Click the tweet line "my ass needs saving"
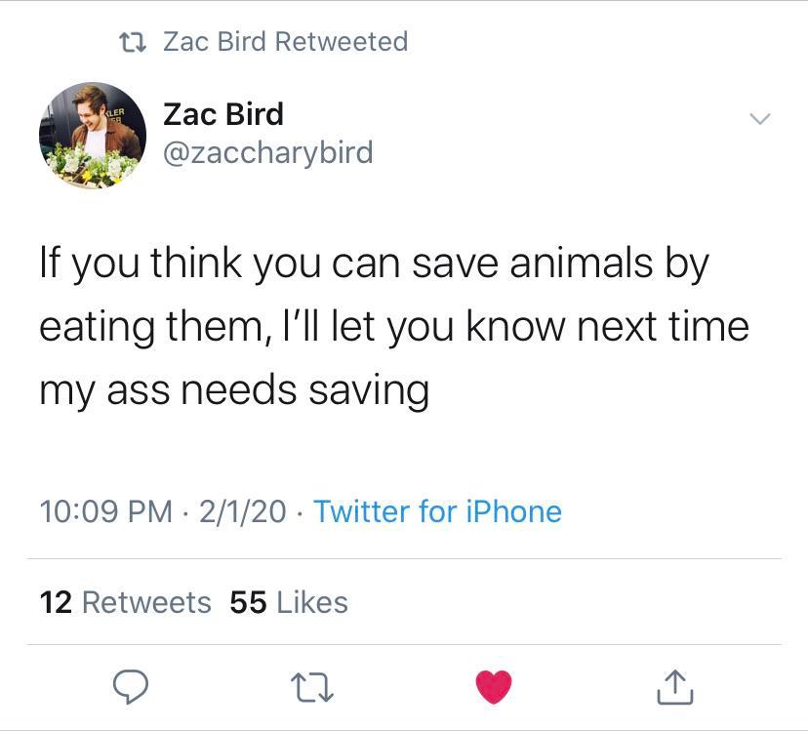 (x=234, y=390)
